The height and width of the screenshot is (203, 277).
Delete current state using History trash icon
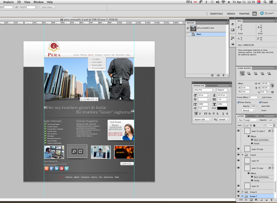(223, 75)
